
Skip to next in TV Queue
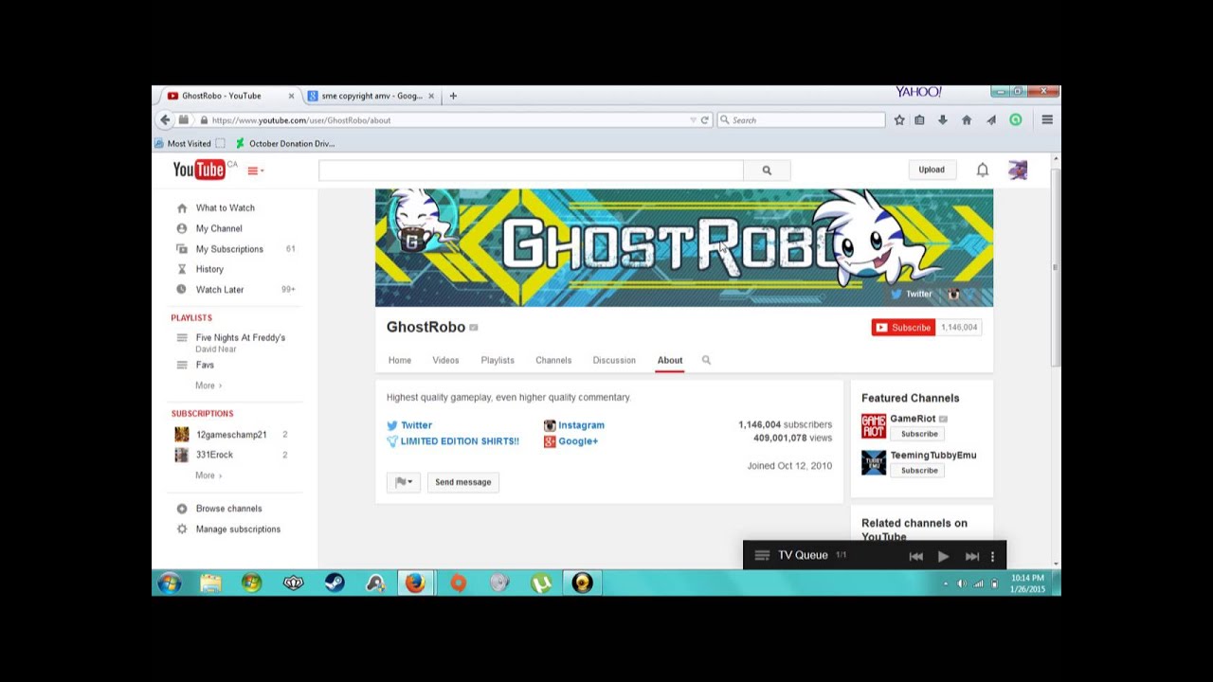click(971, 556)
